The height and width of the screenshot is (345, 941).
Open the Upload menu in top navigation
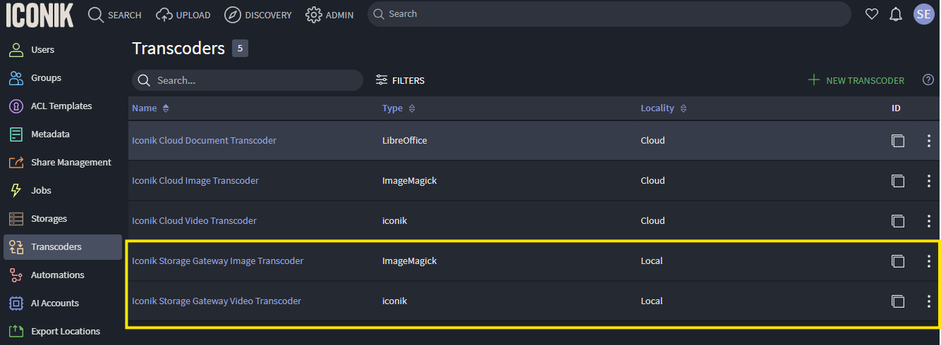click(183, 15)
